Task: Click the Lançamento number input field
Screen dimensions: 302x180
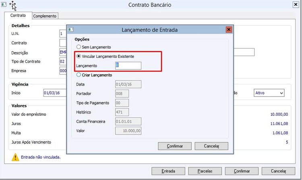Action: (x=128, y=65)
